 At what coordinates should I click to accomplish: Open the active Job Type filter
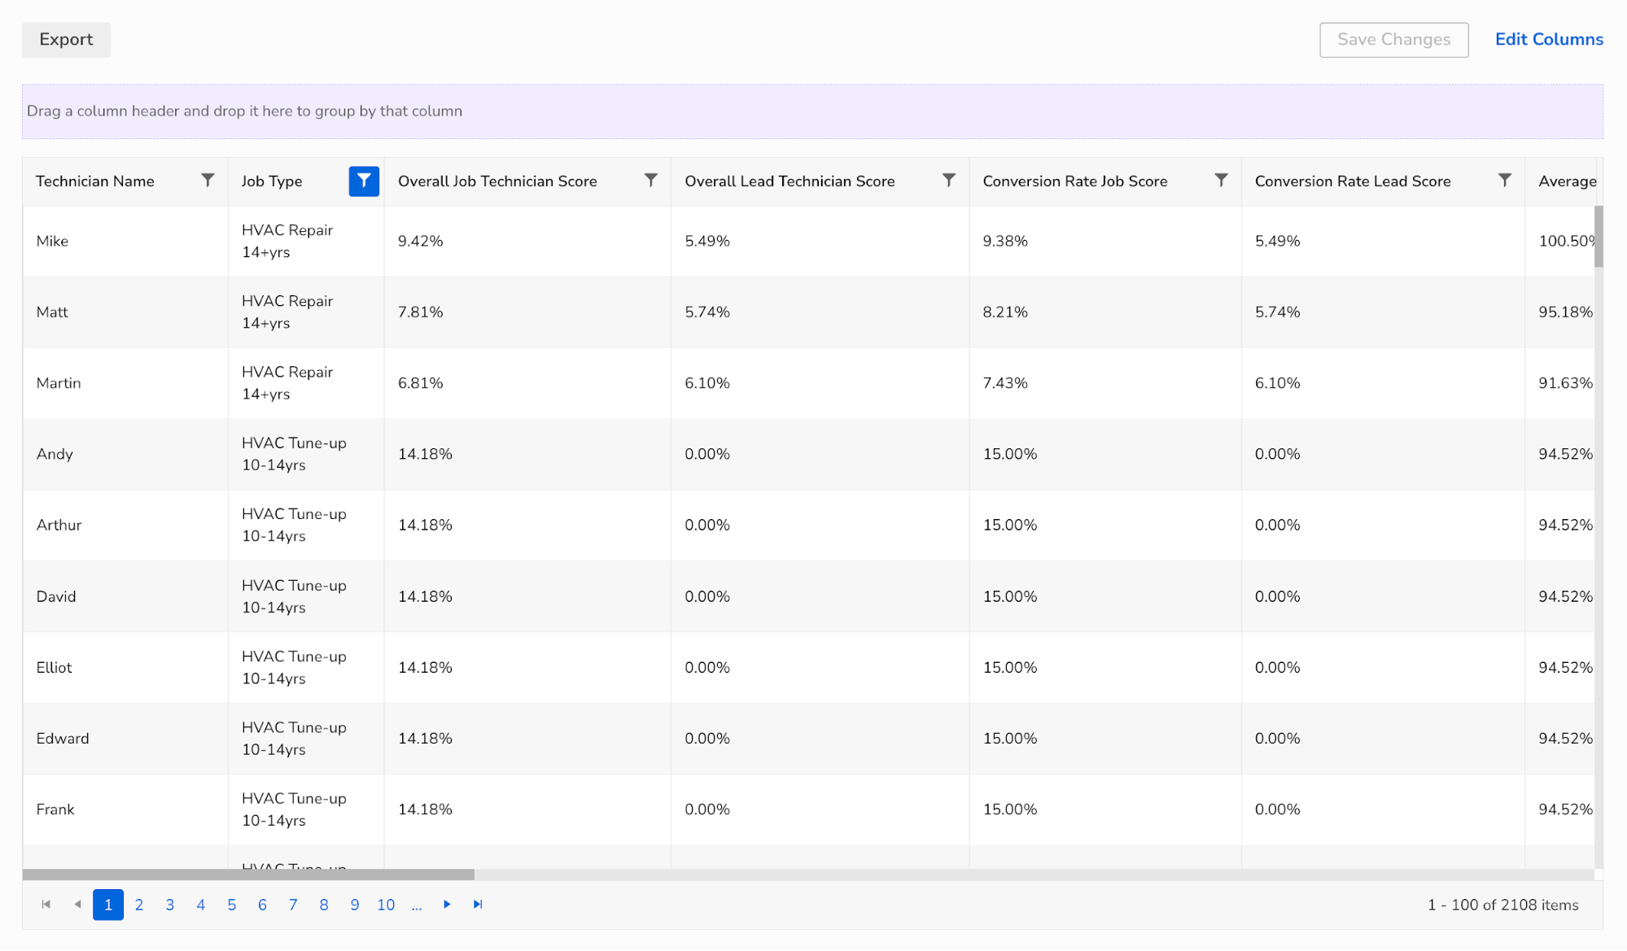pyautogui.click(x=364, y=181)
